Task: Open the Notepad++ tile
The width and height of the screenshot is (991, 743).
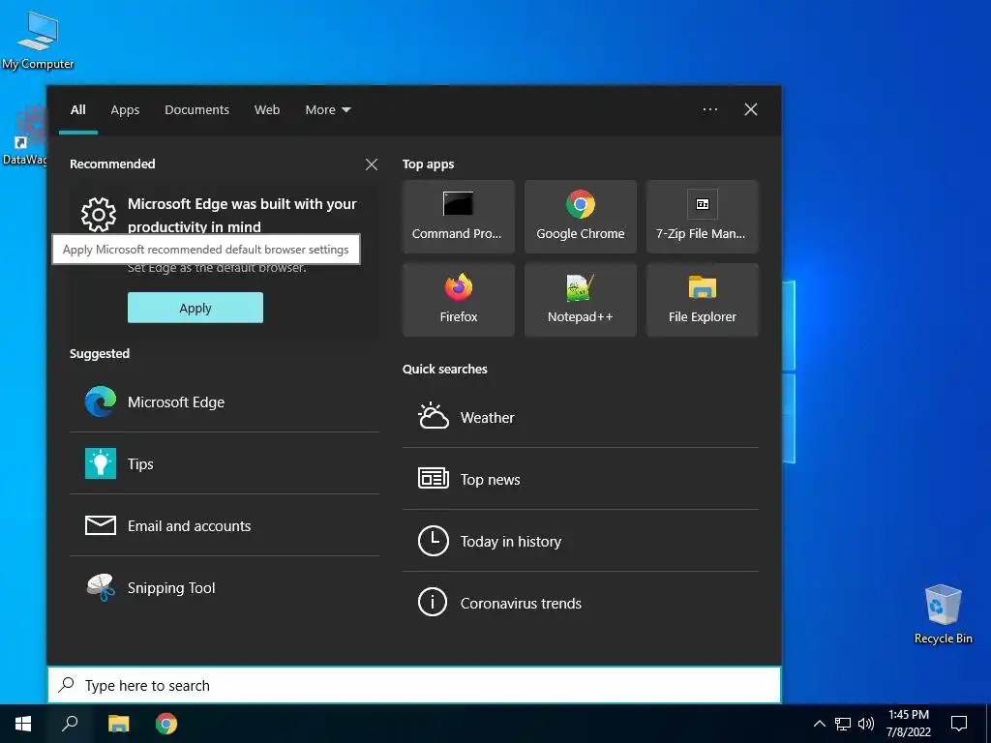Action: (581, 300)
